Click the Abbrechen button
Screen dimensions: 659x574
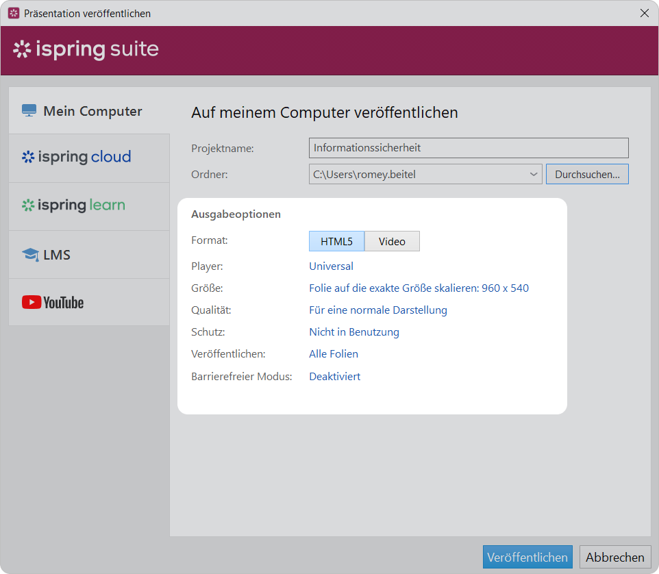615,557
